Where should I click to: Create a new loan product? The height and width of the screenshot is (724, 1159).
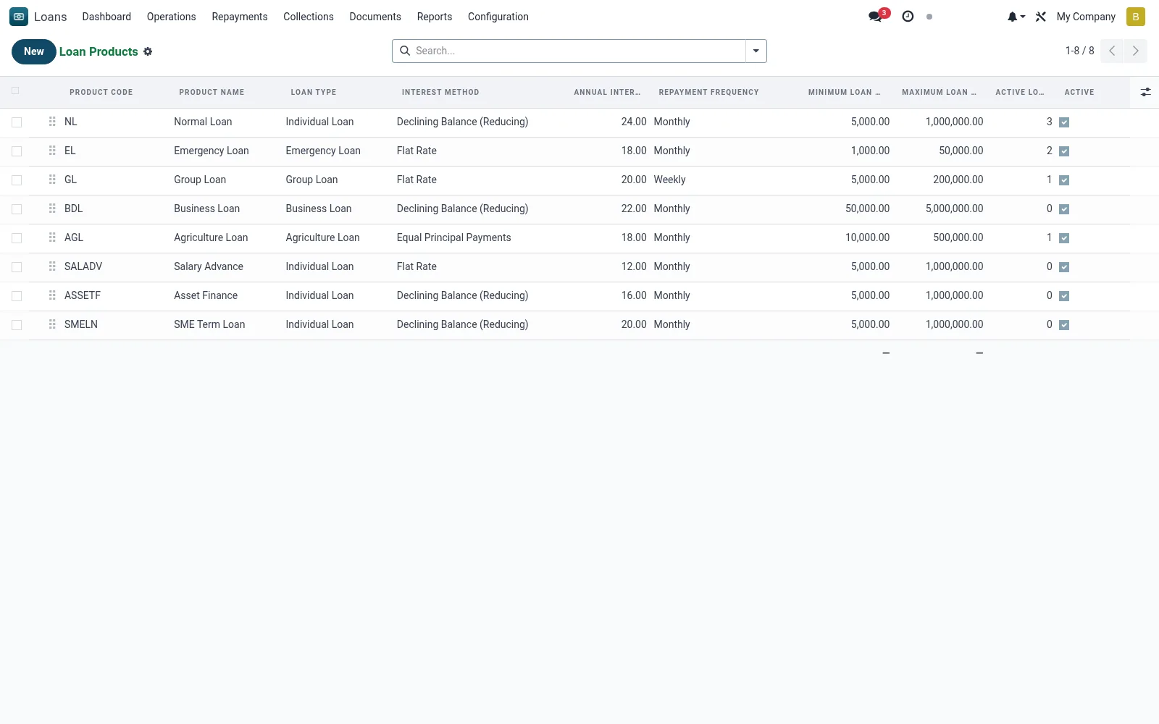33,51
